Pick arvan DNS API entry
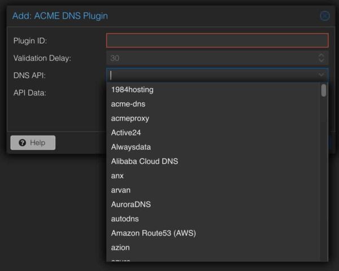Image resolution: width=339 pixels, height=271 pixels. [x=121, y=190]
